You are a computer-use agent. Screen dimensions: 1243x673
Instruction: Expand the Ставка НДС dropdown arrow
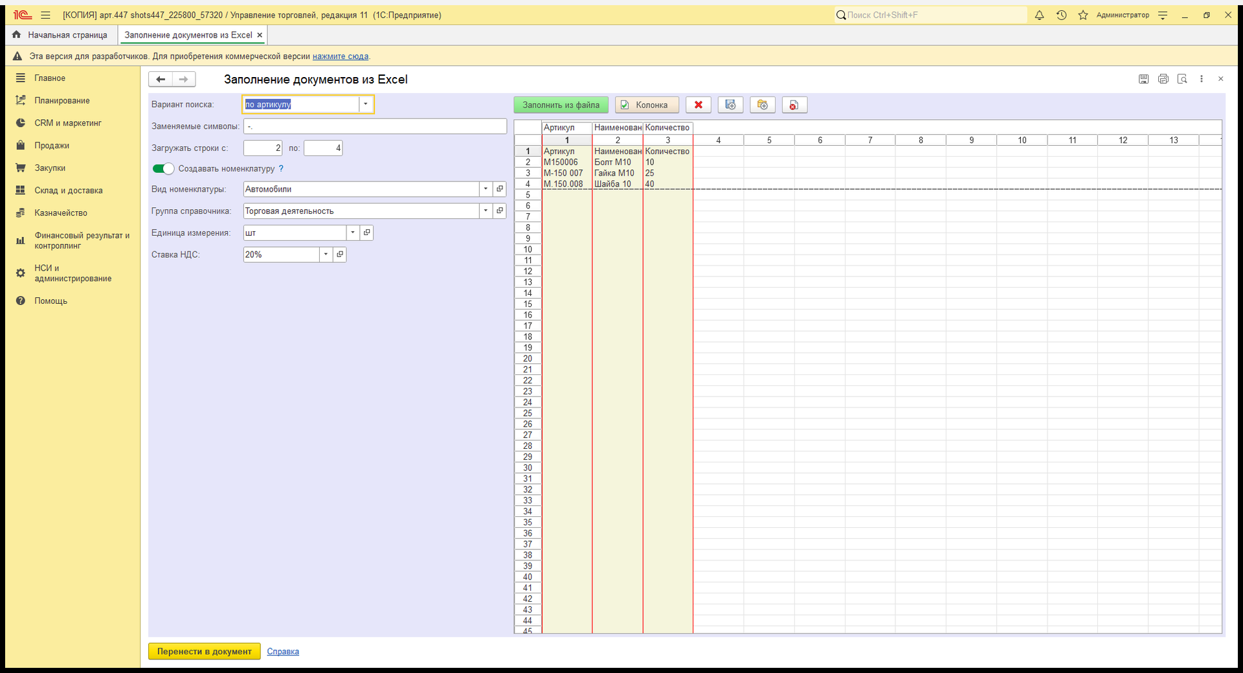326,255
